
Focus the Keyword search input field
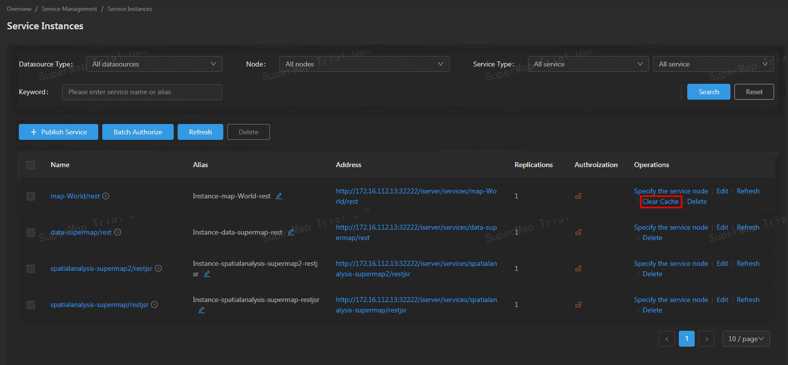pyautogui.click(x=142, y=92)
